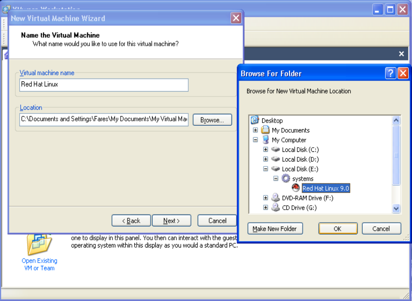
Task: Click the systems folder gear icon
Action: (x=286, y=178)
